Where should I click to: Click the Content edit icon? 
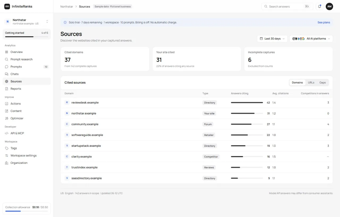7,111
